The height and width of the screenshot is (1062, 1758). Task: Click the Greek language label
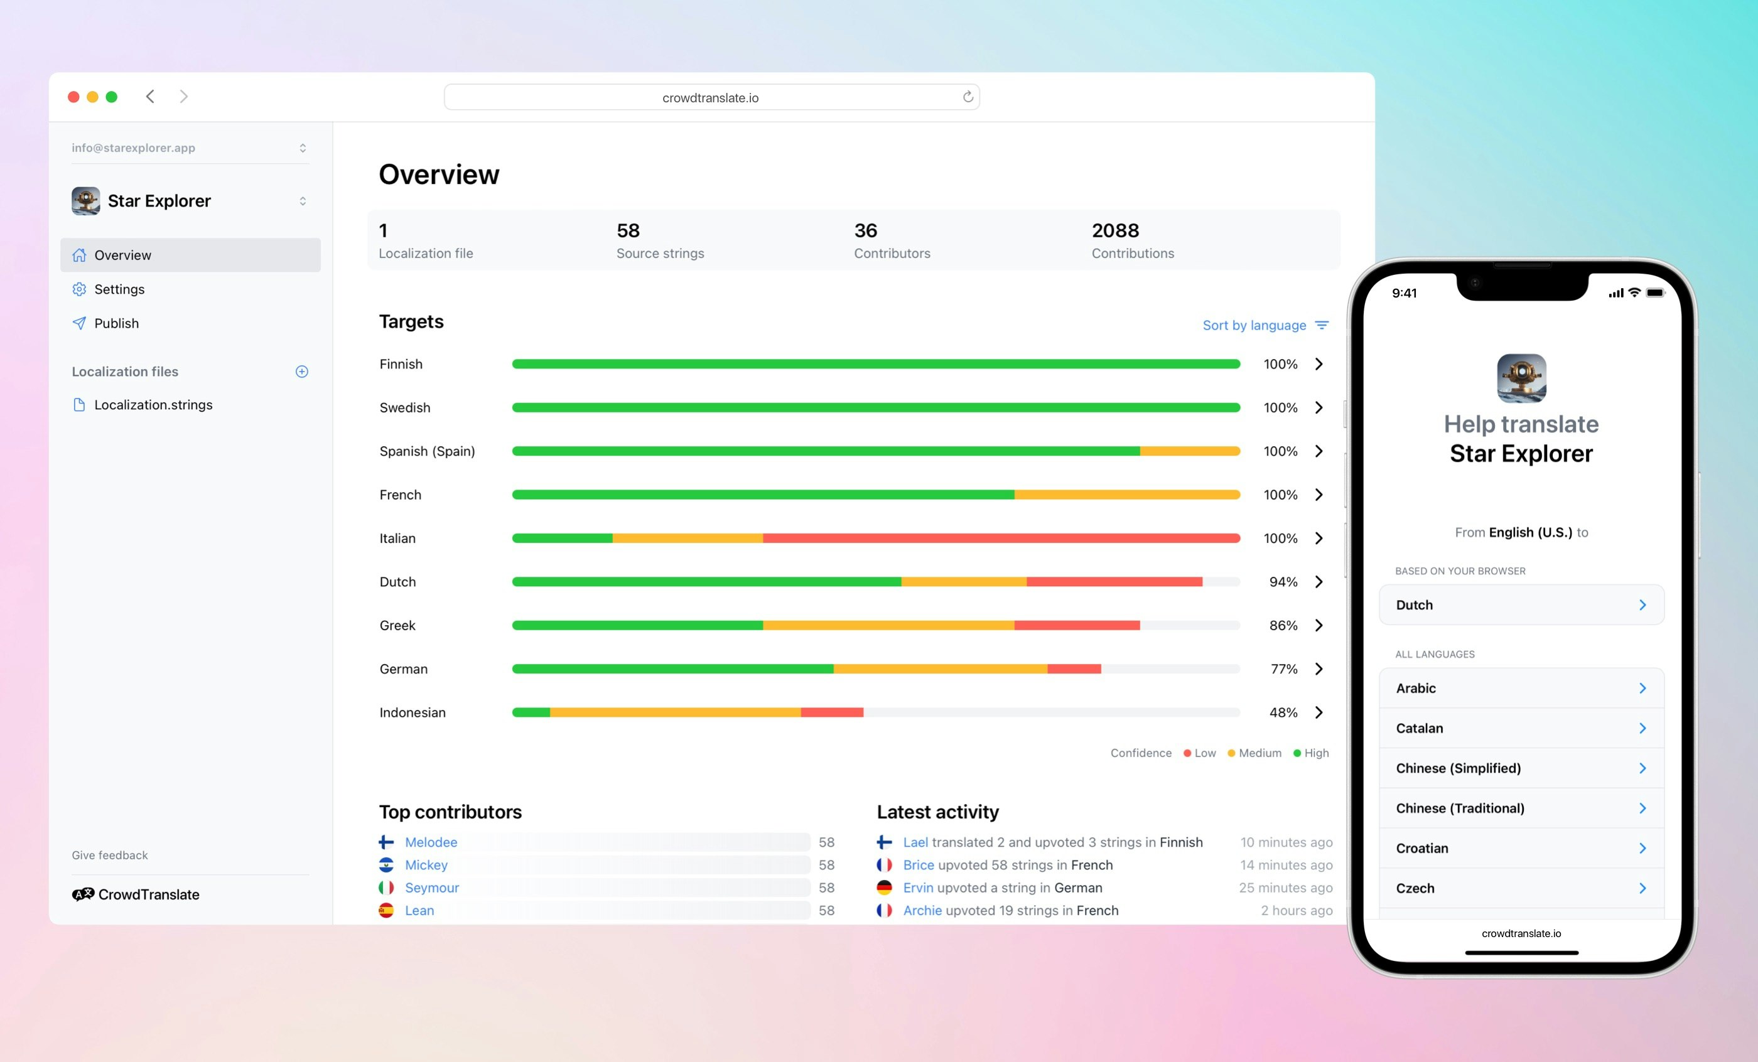pos(397,625)
